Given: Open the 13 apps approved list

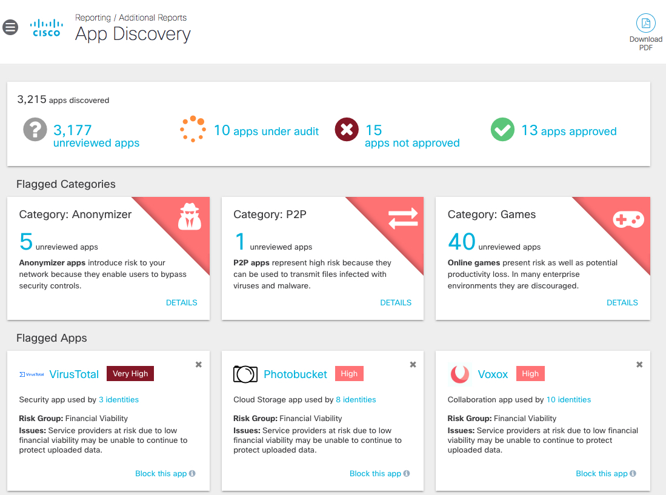Looking at the screenshot, I should pyautogui.click(x=568, y=130).
